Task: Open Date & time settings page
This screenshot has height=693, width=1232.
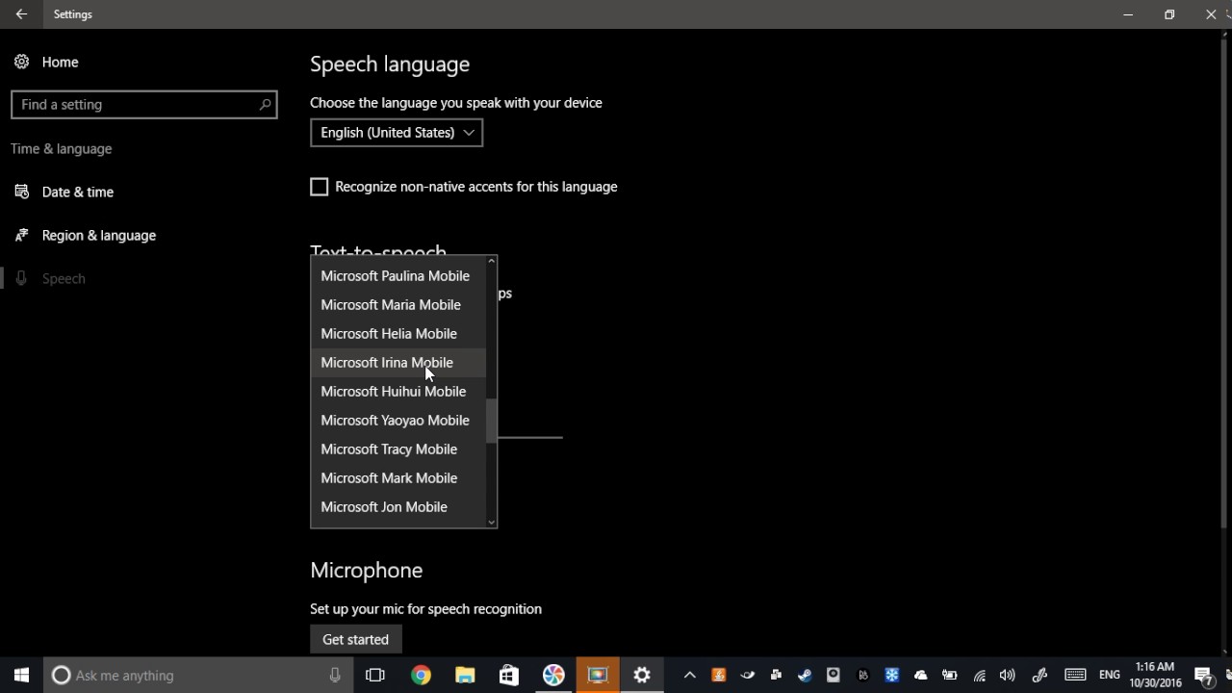Action: point(78,192)
